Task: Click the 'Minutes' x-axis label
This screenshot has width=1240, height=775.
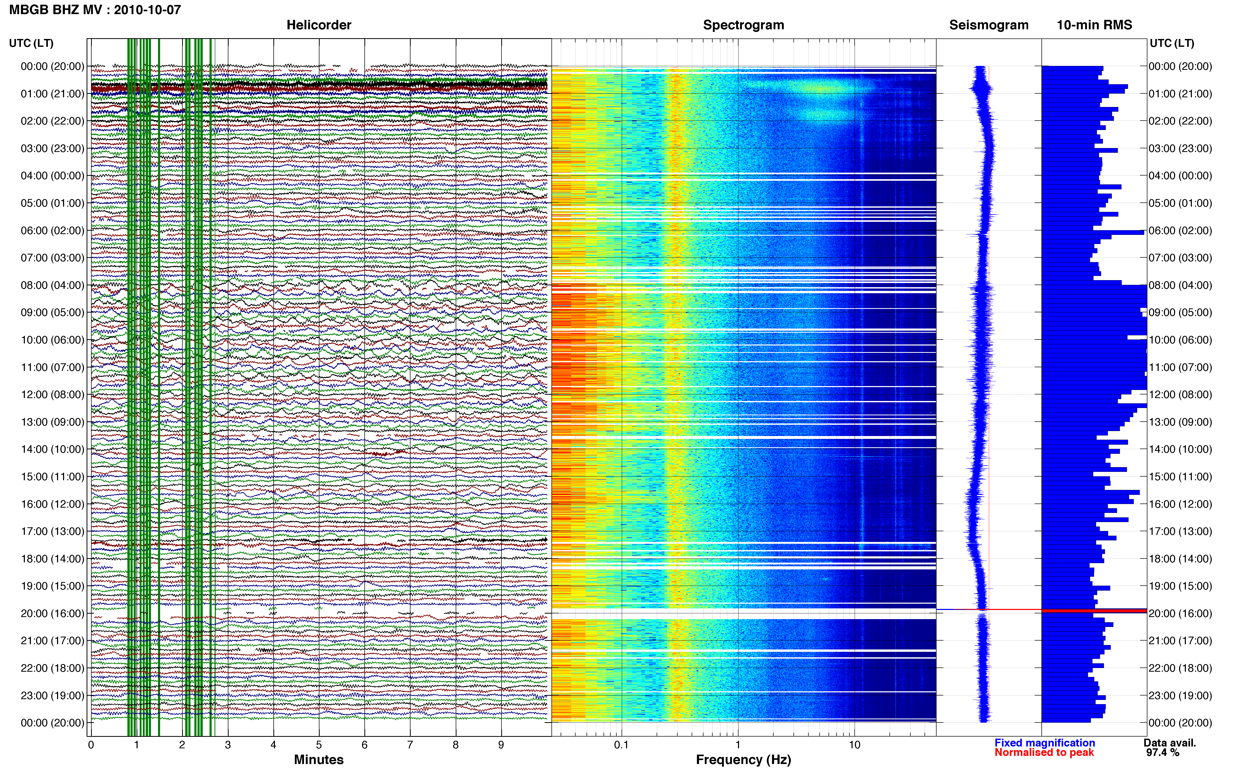Action: [x=318, y=760]
